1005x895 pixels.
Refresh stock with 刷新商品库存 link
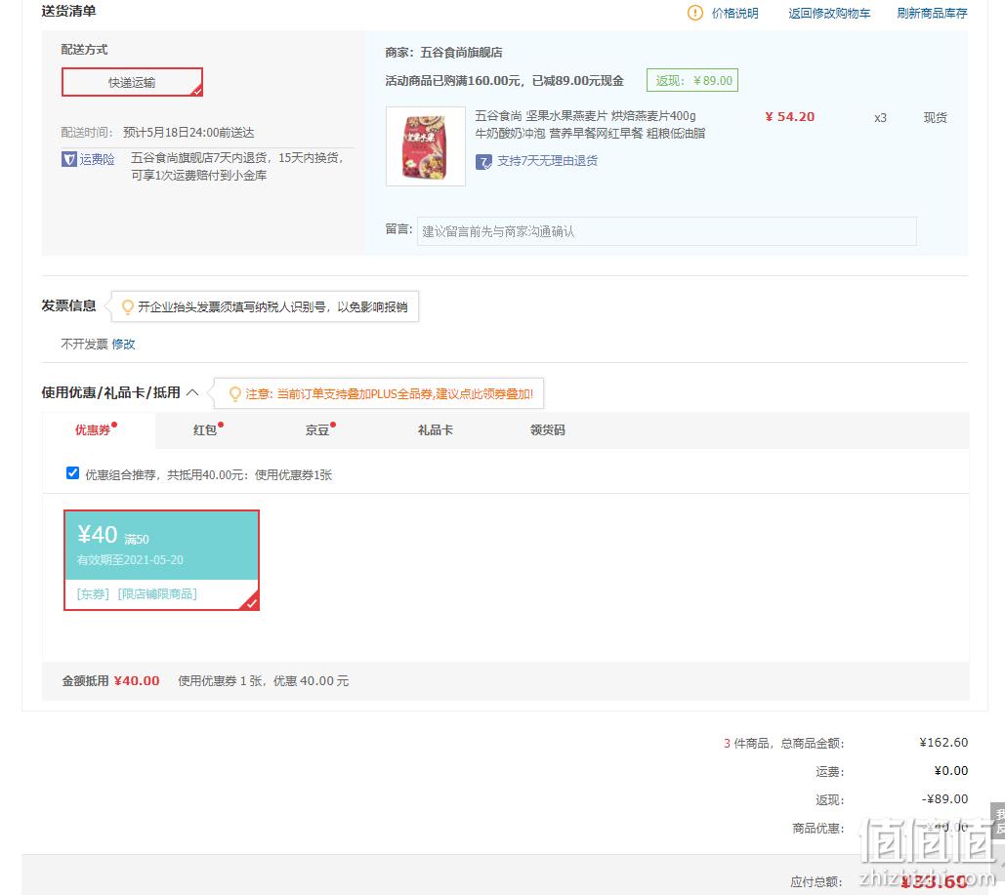pyautogui.click(x=932, y=14)
